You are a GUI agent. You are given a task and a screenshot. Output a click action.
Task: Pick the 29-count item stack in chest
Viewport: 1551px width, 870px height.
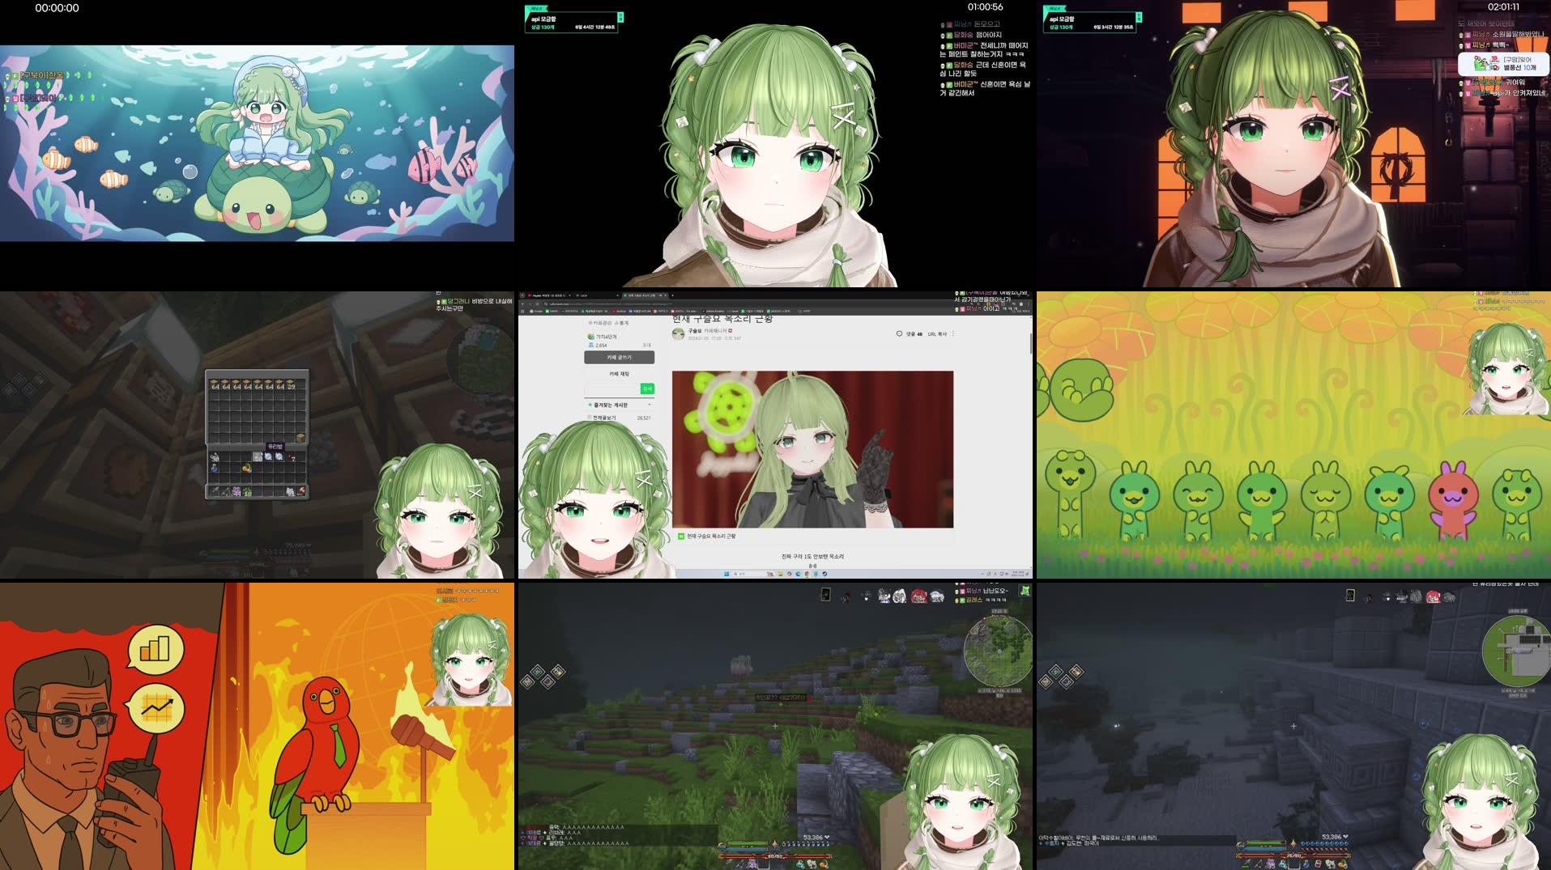(291, 384)
